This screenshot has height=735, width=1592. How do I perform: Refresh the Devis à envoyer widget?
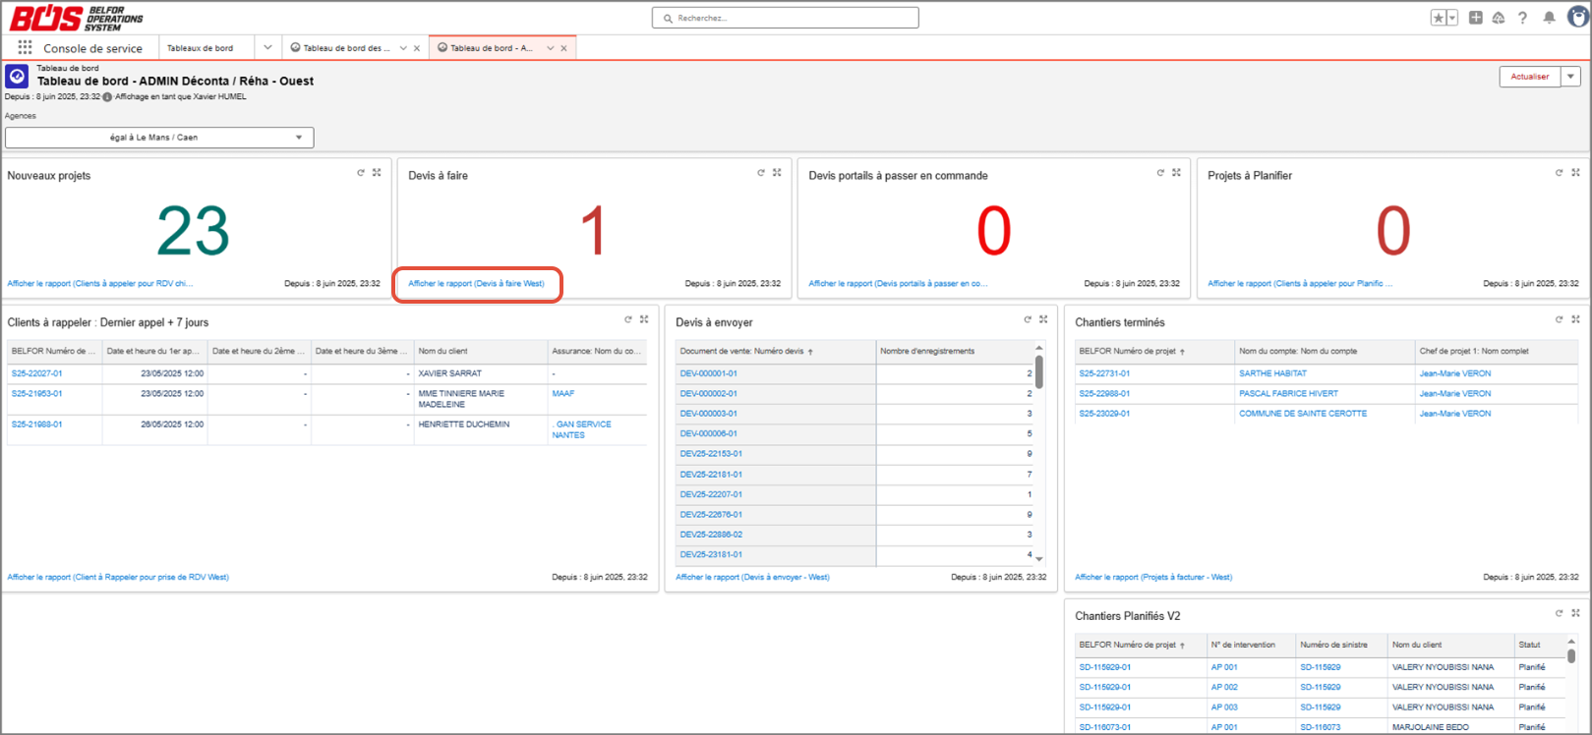point(1028,319)
